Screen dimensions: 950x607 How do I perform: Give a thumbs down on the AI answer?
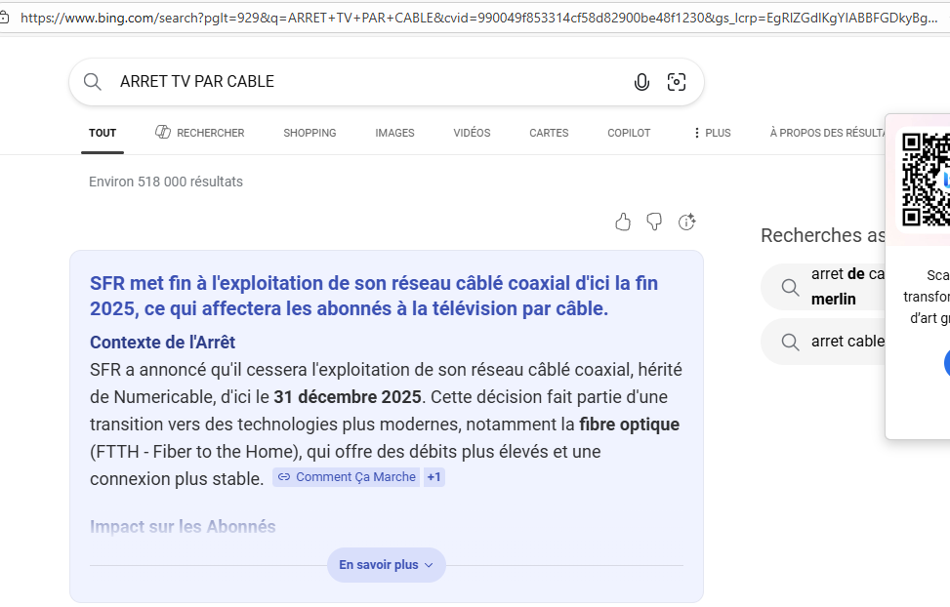pos(654,222)
